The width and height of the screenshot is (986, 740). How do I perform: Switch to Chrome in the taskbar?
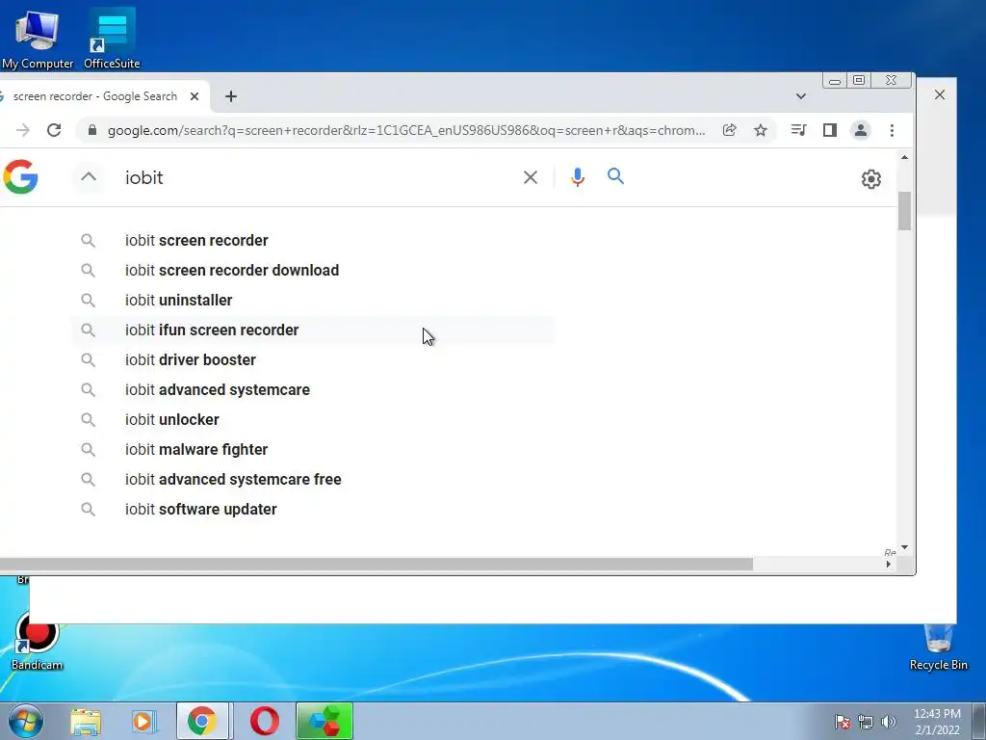202,721
